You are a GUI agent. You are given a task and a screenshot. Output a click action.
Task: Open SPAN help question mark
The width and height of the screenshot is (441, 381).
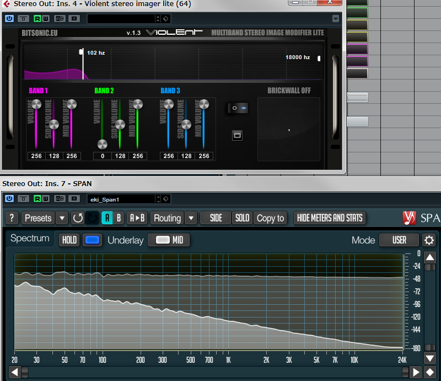[x=12, y=218]
